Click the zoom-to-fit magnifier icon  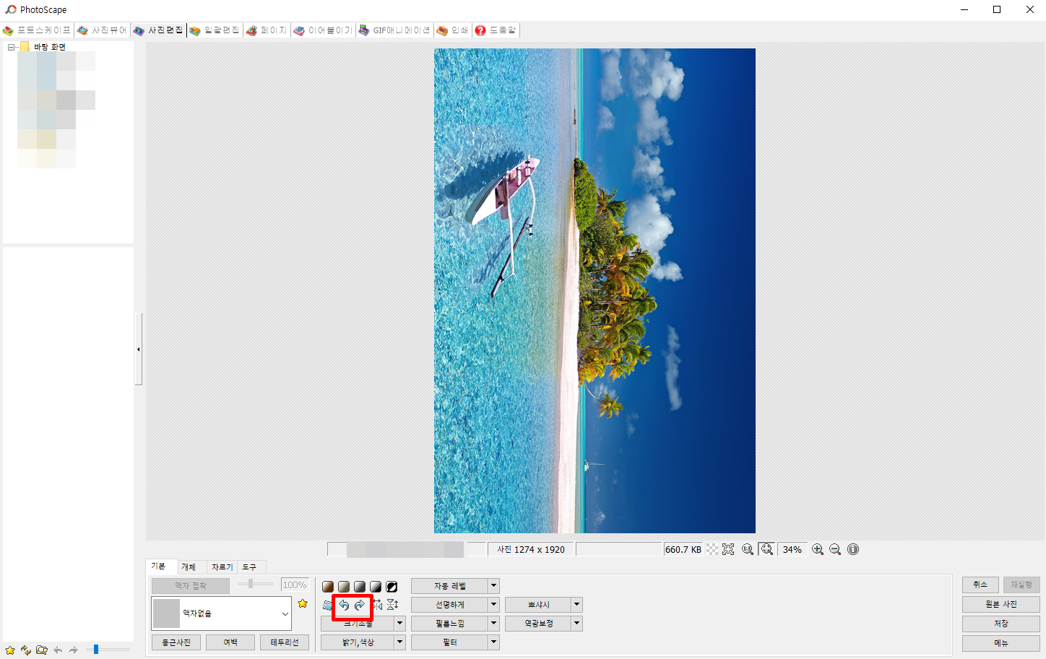[767, 549]
